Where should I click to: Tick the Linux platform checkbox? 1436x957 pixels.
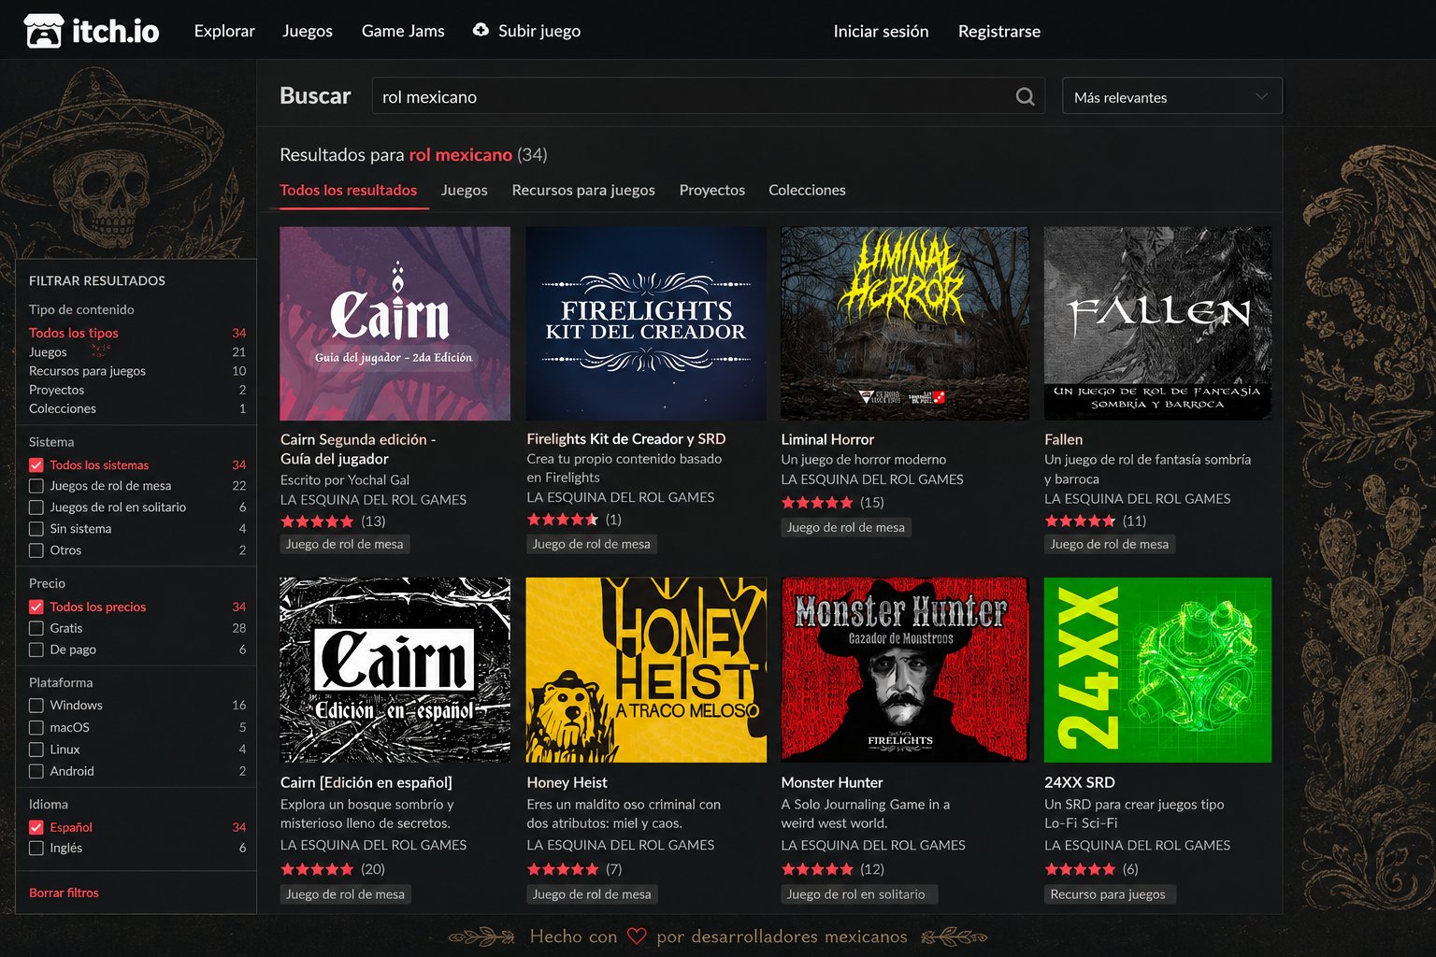(36, 750)
